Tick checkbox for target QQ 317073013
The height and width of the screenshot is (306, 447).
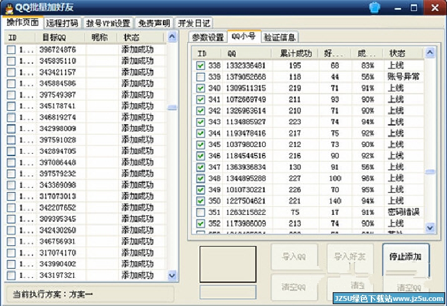[x=11, y=197]
